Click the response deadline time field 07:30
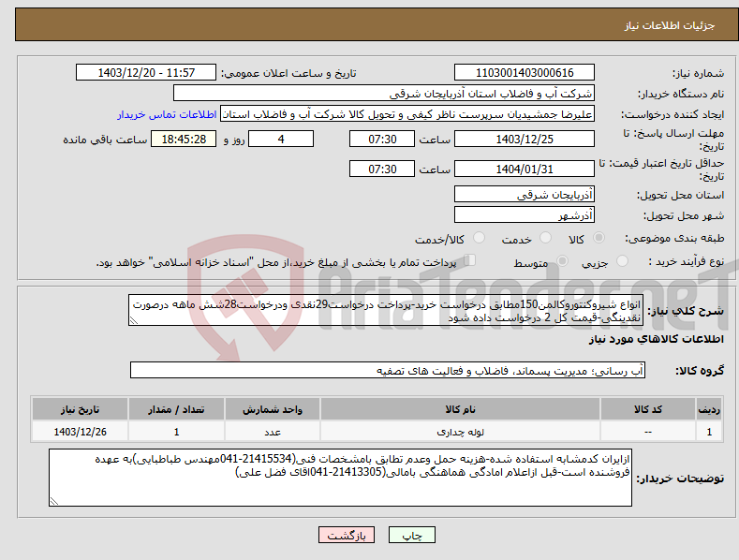 point(382,139)
